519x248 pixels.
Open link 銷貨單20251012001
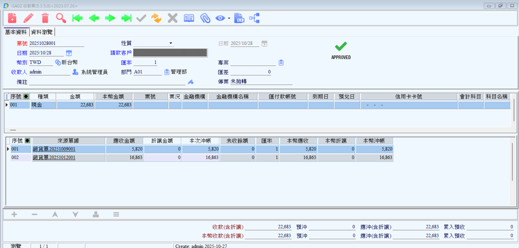54,157
